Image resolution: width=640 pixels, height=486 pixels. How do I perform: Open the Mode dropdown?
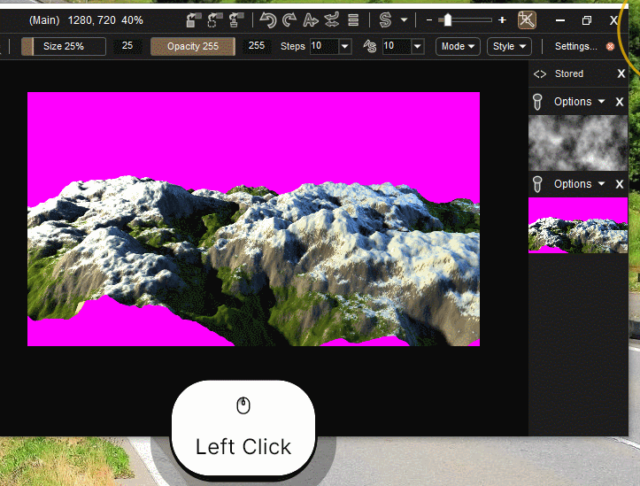tap(459, 46)
